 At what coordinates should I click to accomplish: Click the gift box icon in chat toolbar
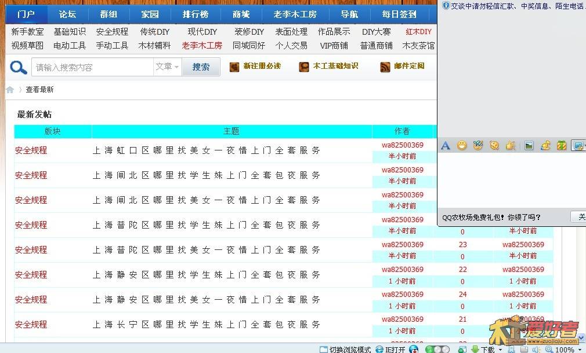pyautogui.click(x=562, y=146)
